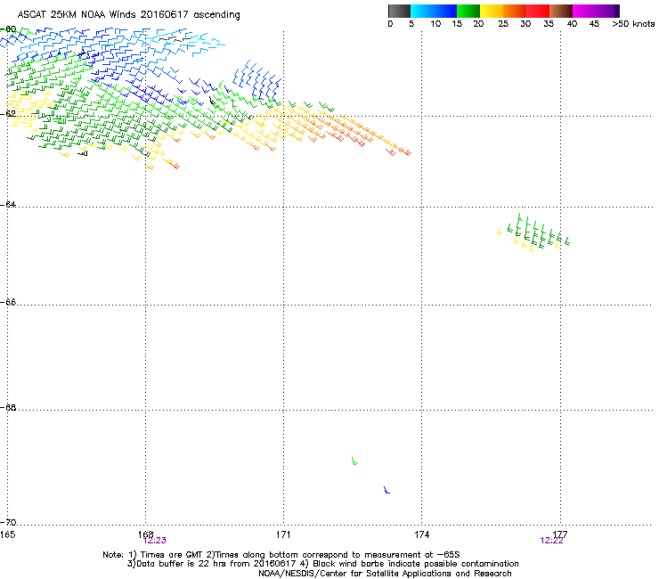Viewport: 659px width, 579px height.
Task: Pick the orange 25–30 knots color bar segment
Action: 515,11
